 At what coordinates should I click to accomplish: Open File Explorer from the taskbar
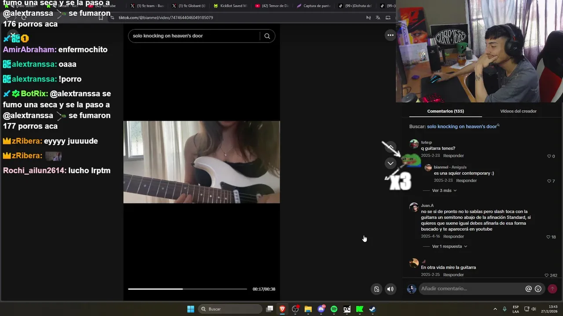pyautogui.click(x=308, y=309)
